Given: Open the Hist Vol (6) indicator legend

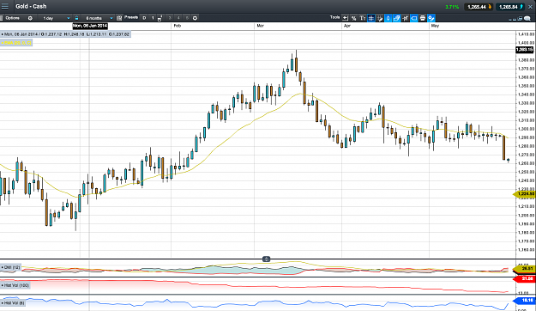Looking at the screenshot, I should coord(14,302).
